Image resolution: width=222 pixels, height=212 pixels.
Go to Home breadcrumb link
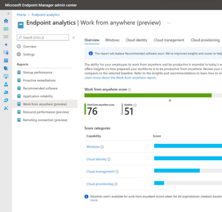(21, 15)
